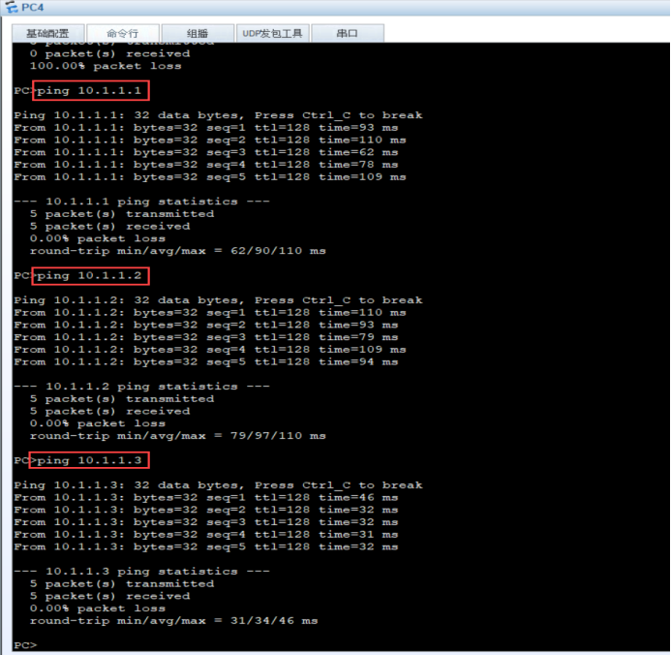Click the highlighted ping 10.1.1.3 command
This screenshot has width=671, height=655.
point(89,460)
